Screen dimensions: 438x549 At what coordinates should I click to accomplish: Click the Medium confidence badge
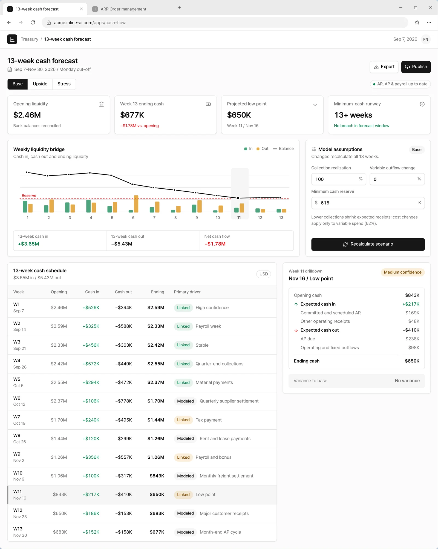click(402, 272)
